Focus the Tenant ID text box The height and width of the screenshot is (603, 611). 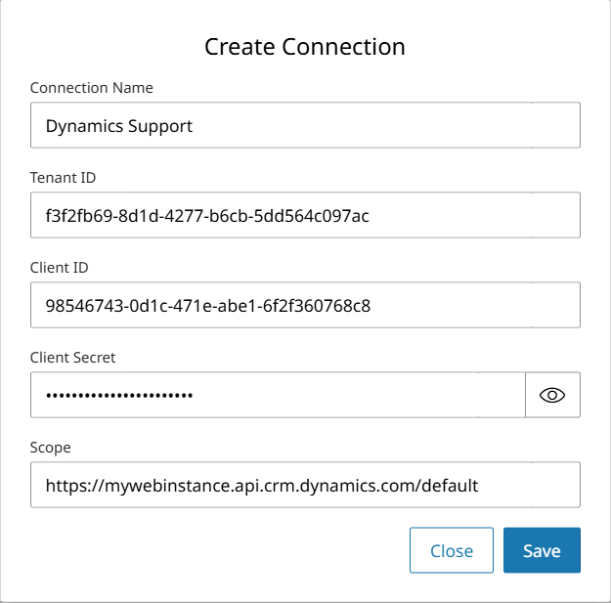pos(305,215)
